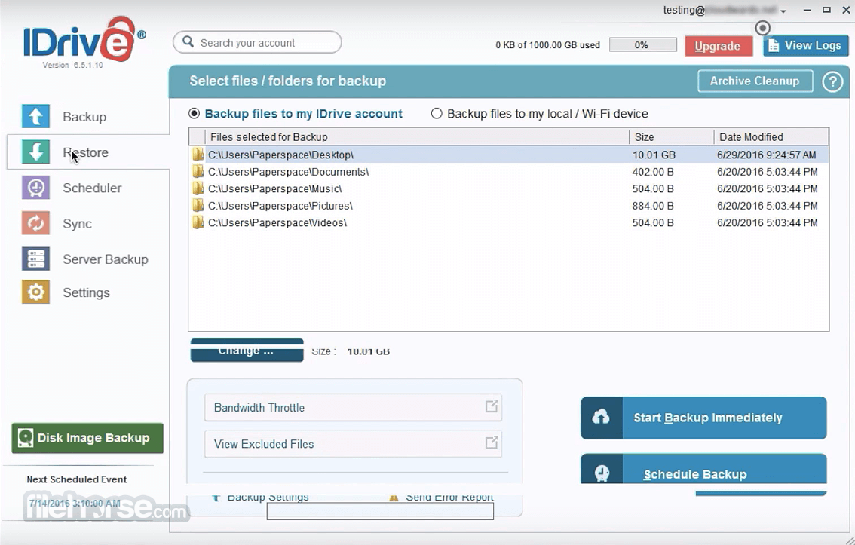Click the Server Backup icon
This screenshot has width=855, height=545.
point(35,259)
